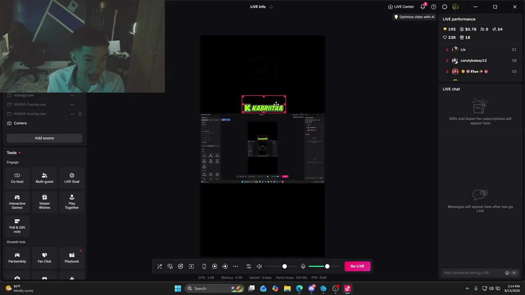Click the taskbar Search box
The height and width of the screenshot is (295, 525).
pyautogui.click(x=215, y=288)
